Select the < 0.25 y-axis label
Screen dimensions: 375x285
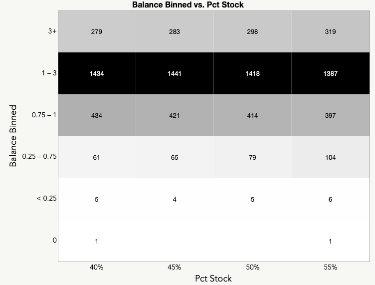[46, 199]
